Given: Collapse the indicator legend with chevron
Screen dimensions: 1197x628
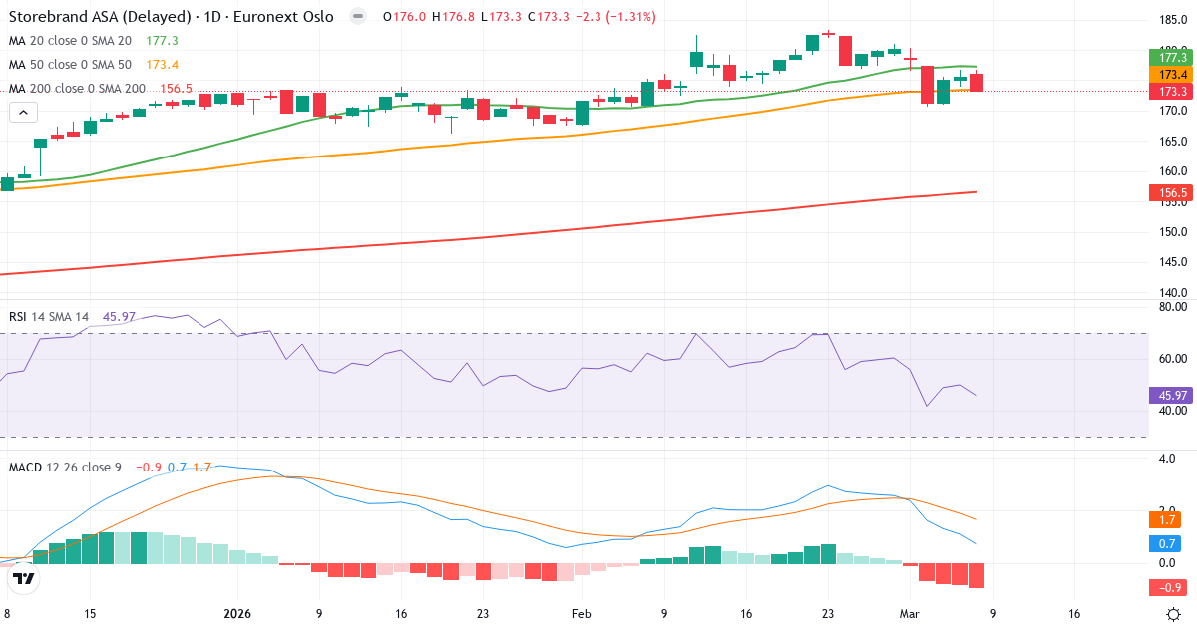Looking at the screenshot, I should (x=23, y=113).
